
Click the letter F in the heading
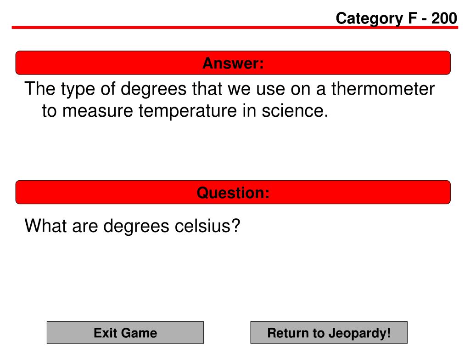click(x=413, y=18)
